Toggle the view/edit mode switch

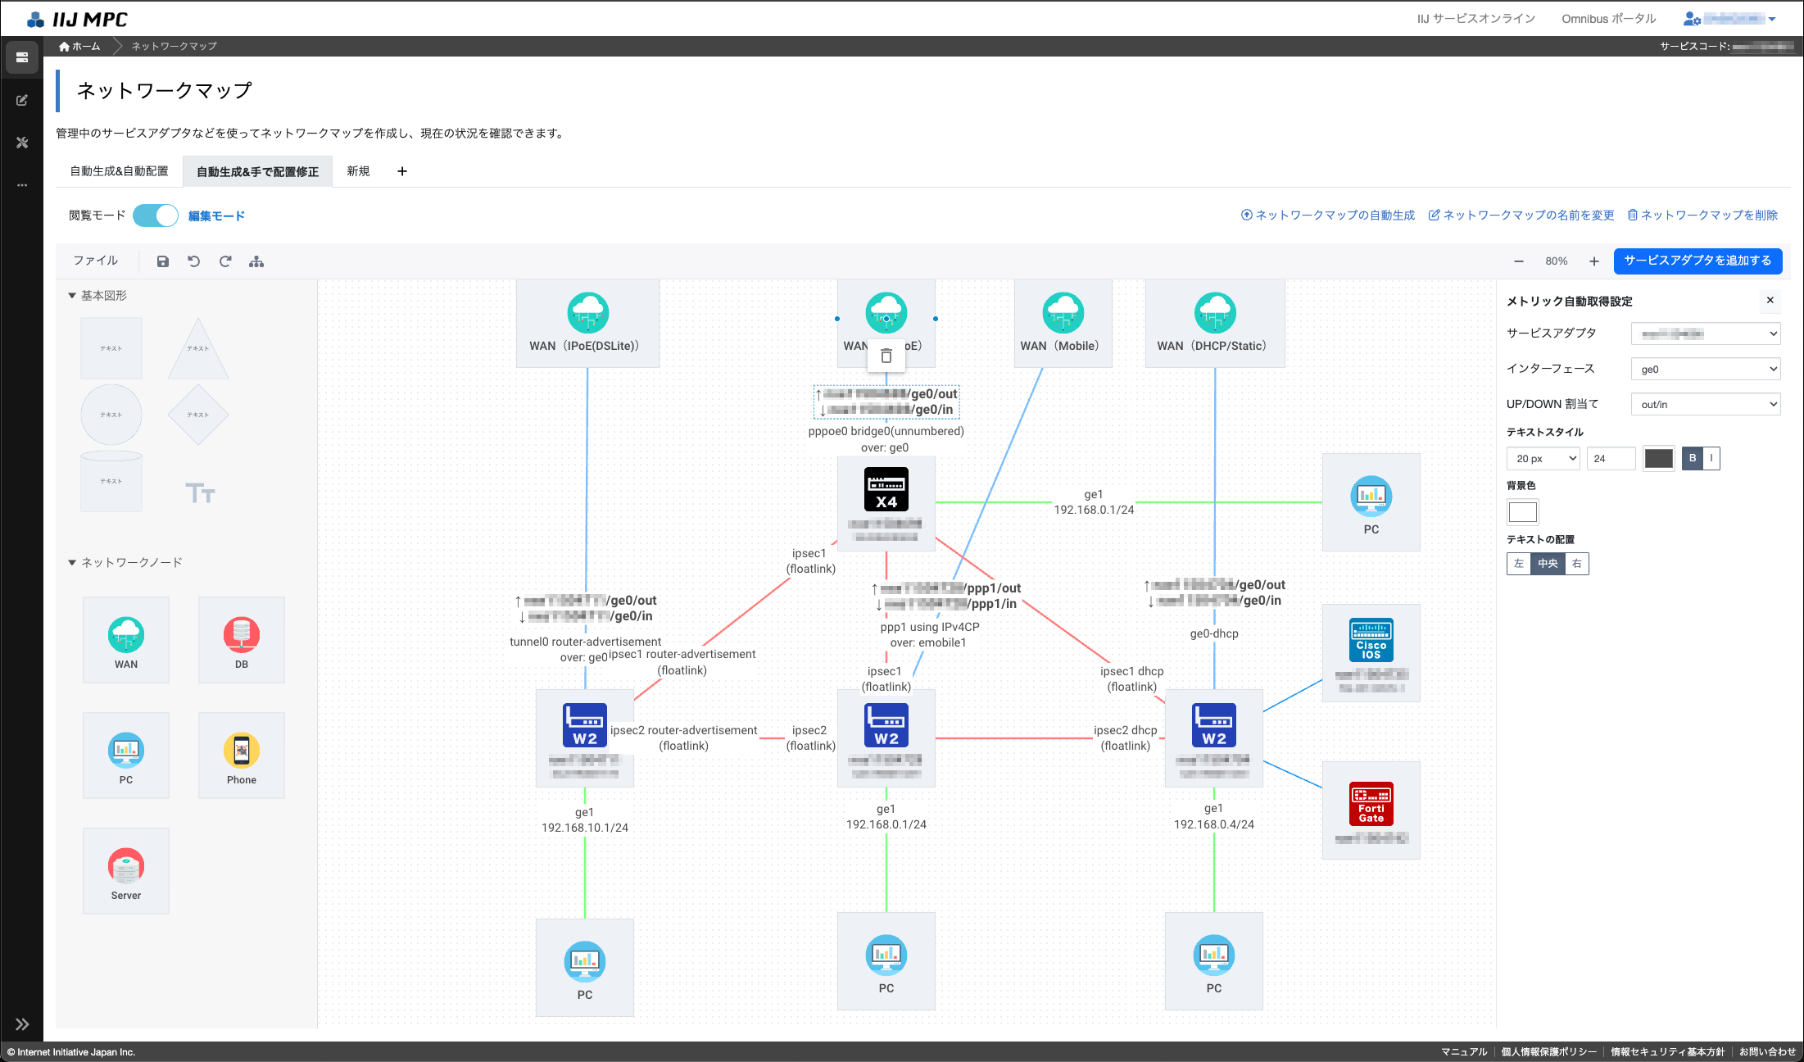coord(156,216)
